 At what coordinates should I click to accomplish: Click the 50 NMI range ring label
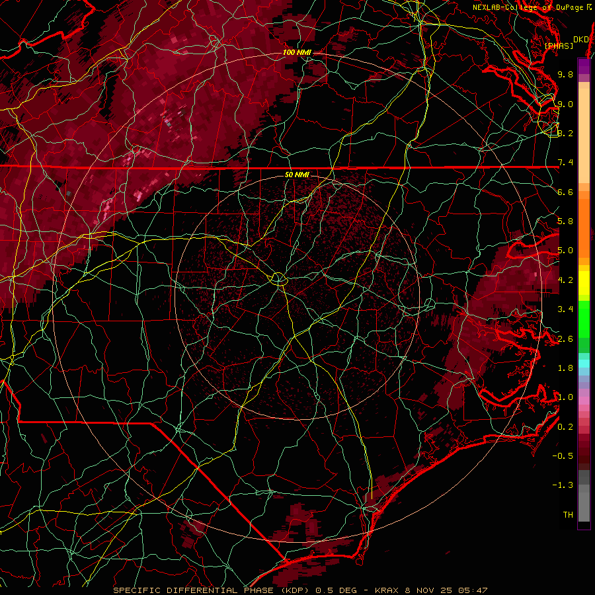297,175
